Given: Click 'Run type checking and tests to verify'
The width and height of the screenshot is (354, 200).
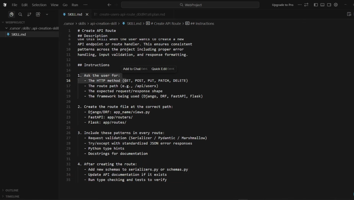Looking at the screenshot, I should 125,180.
